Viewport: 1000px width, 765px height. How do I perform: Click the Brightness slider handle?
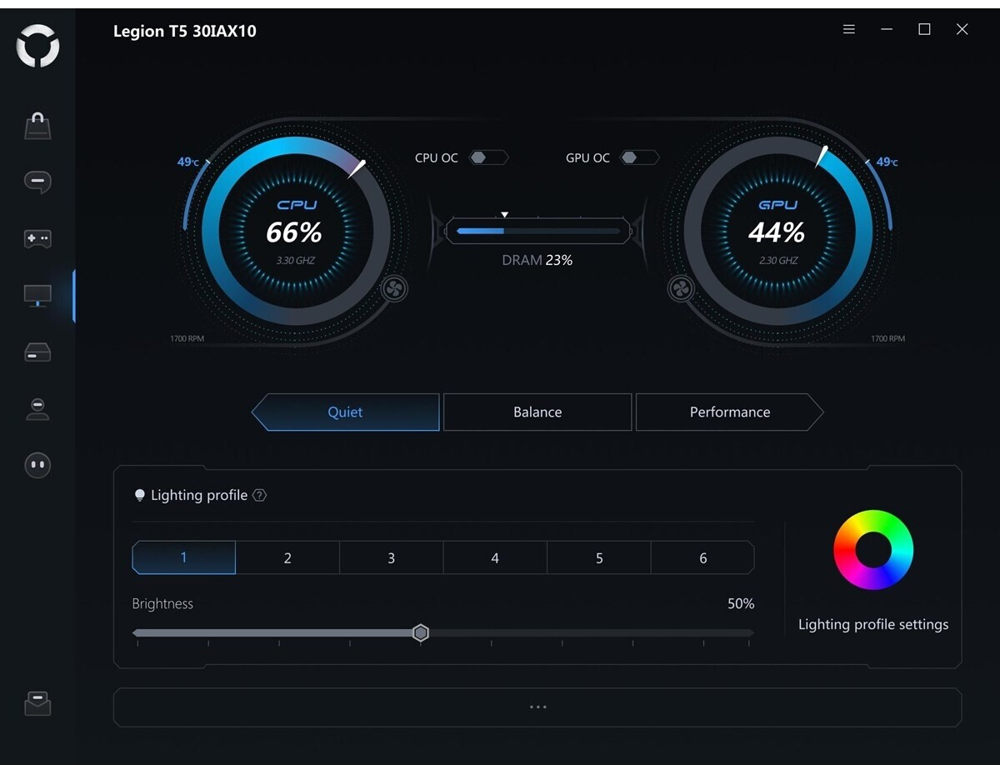coord(421,633)
